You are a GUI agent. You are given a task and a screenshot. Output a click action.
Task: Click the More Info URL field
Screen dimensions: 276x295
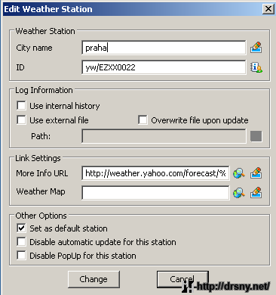tap(155, 173)
